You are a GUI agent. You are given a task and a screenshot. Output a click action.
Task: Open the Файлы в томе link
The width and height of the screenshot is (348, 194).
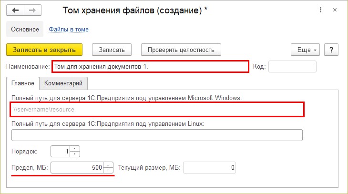pos(69,29)
